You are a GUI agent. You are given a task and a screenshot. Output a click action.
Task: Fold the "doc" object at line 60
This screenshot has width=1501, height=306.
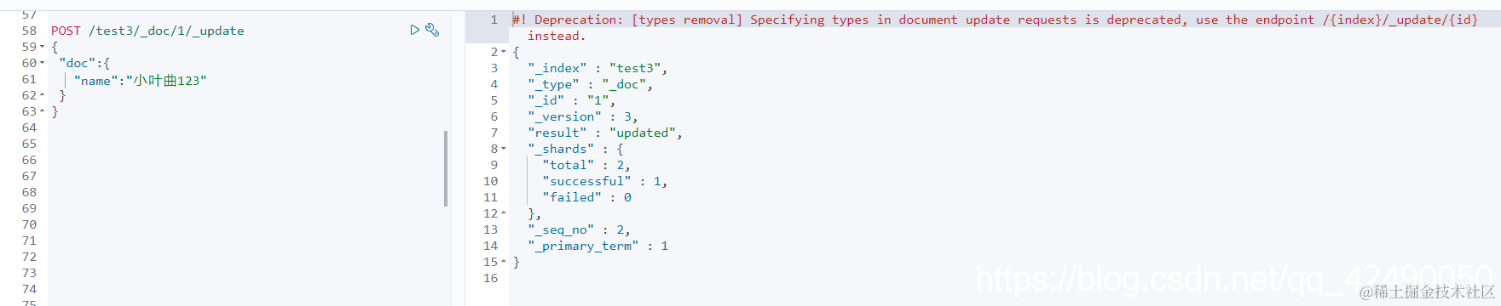point(43,63)
